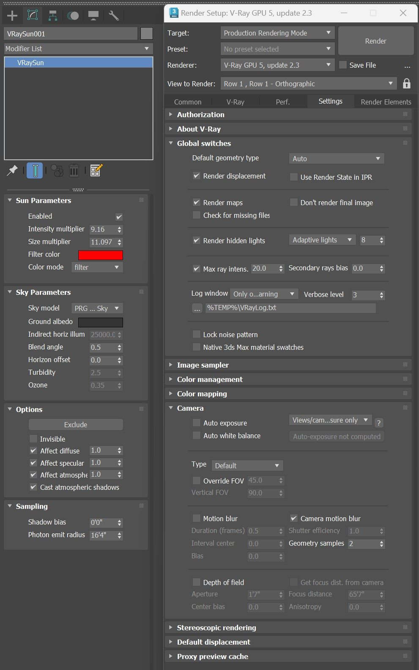Click the lock view to render icon
419x670 pixels.
click(x=407, y=83)
